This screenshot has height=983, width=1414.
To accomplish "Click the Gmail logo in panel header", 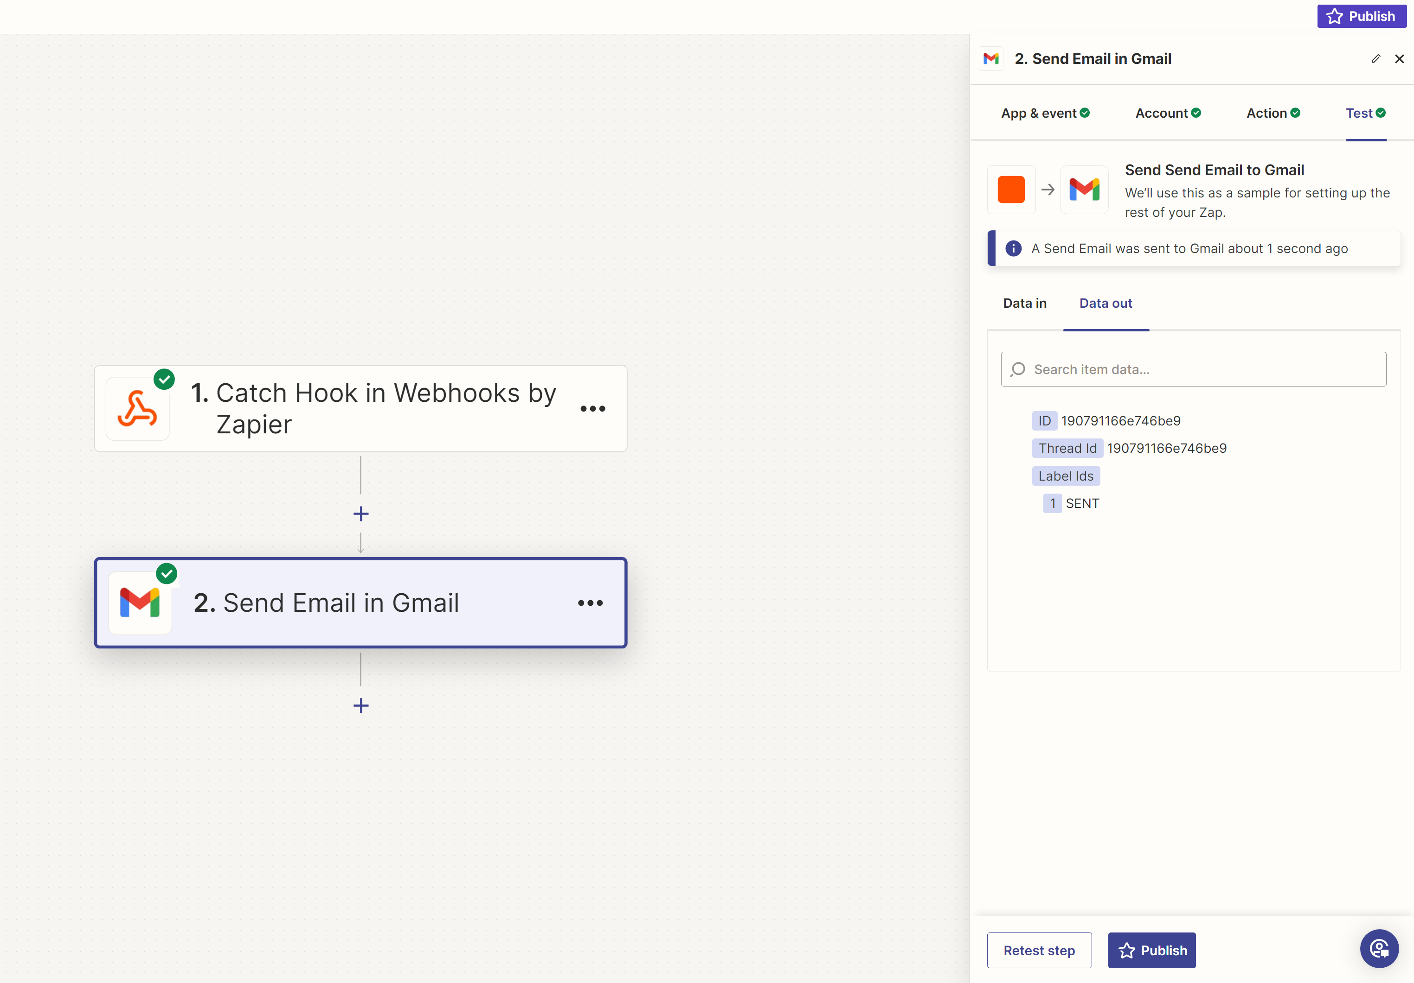I will [x=991, y=59].
